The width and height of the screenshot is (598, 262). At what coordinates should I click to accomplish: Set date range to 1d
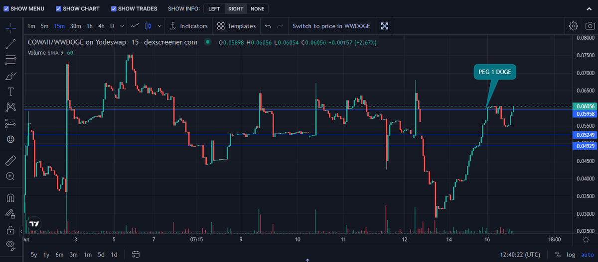(114, 255)
